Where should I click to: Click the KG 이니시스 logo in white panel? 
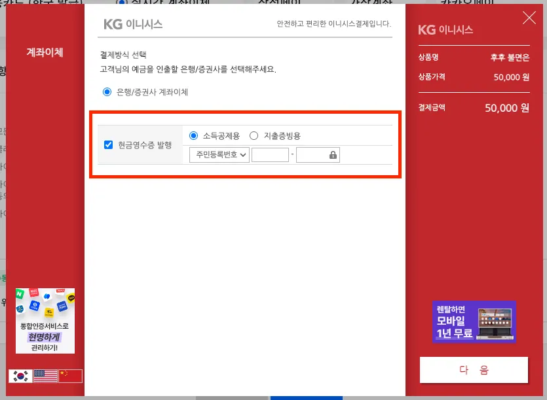tap(133, 24)
